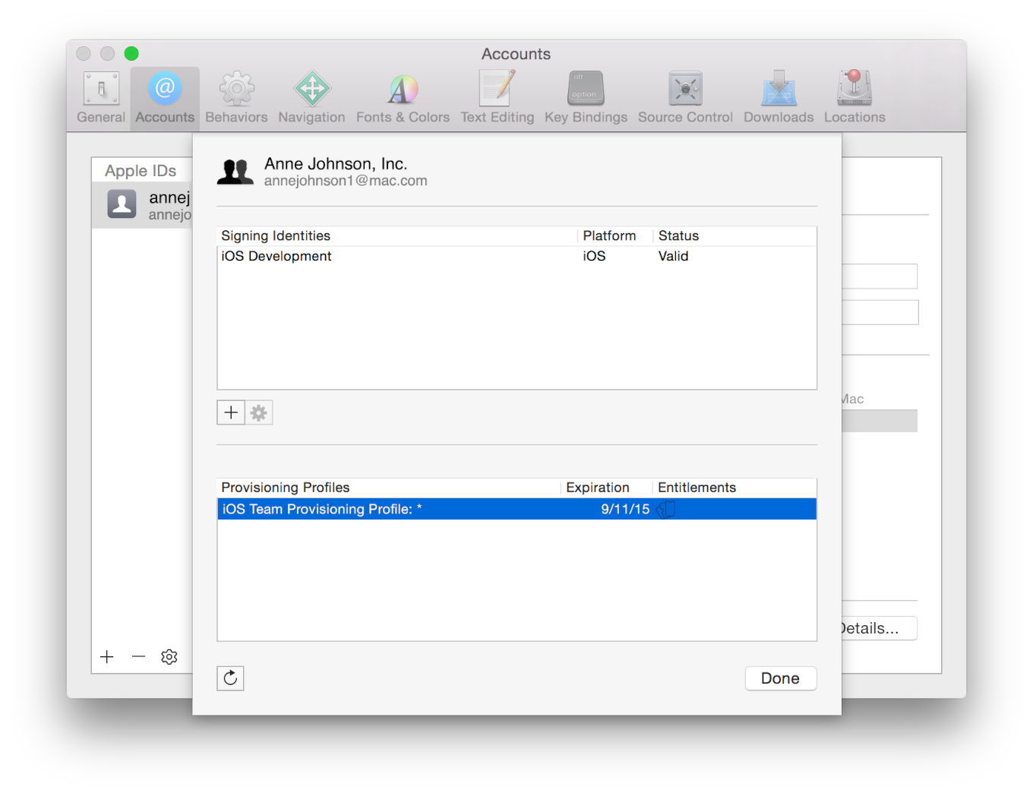Click the Done button
Image resolution: width=1033 pixels, height=796 pixels.
(x=781, y=678)
